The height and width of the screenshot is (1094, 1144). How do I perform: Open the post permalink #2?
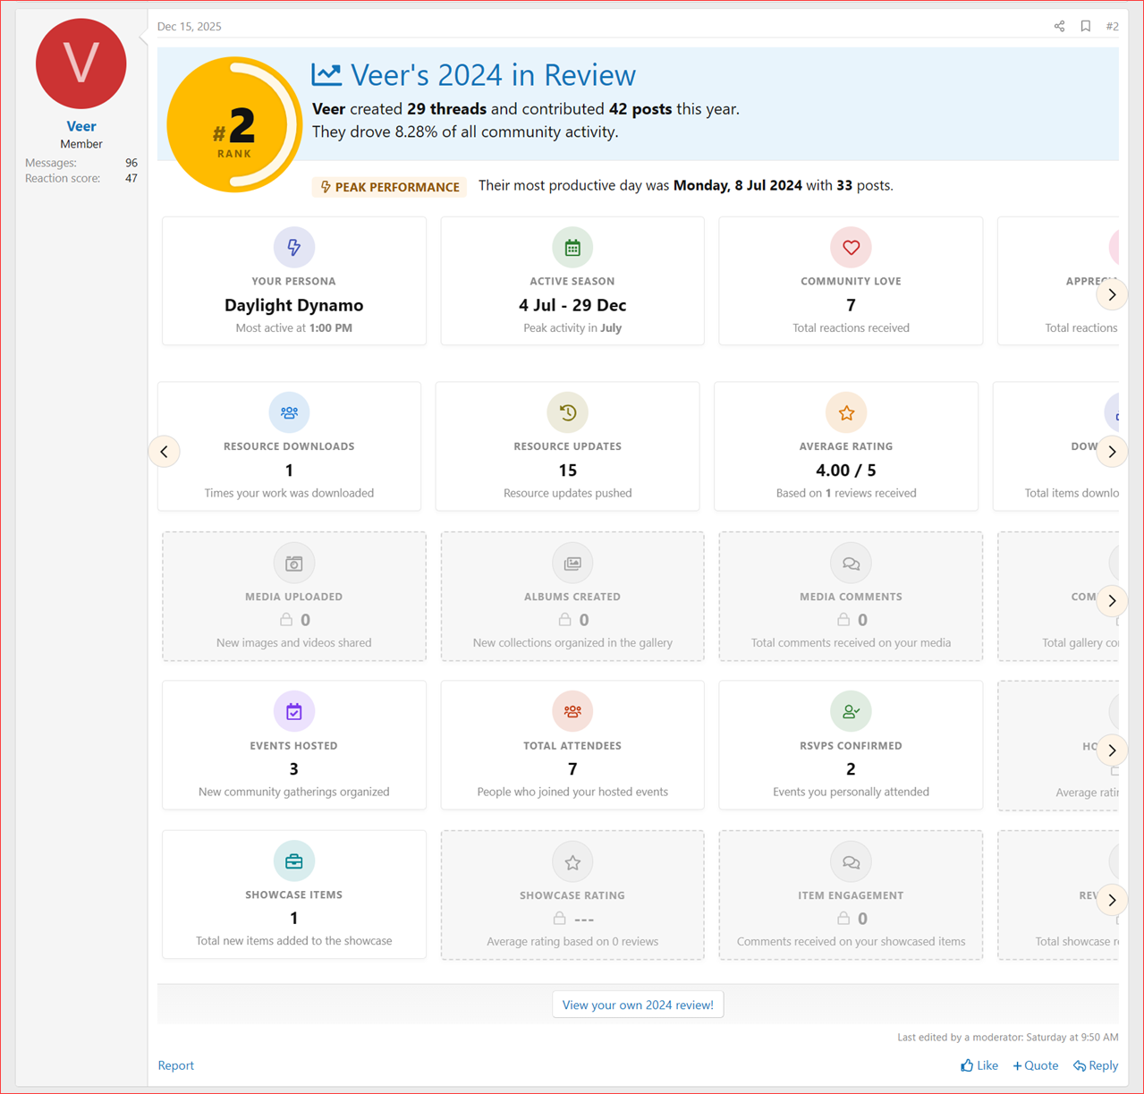coord(1112,26)
